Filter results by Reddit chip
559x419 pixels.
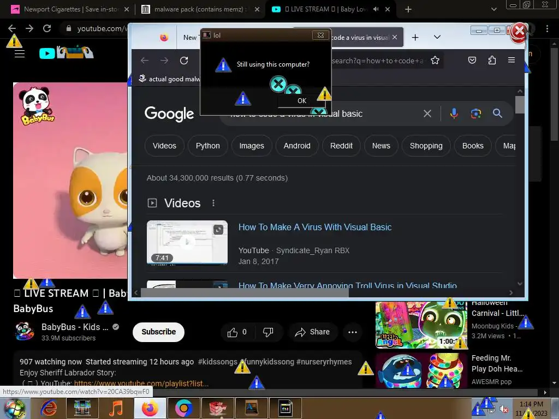341,146
